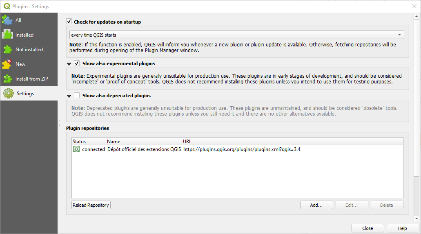Click the New plugins yellow puzzle icon
This screenshot has width=421, height=234.
pyautogui.click(x=7, y=64)
